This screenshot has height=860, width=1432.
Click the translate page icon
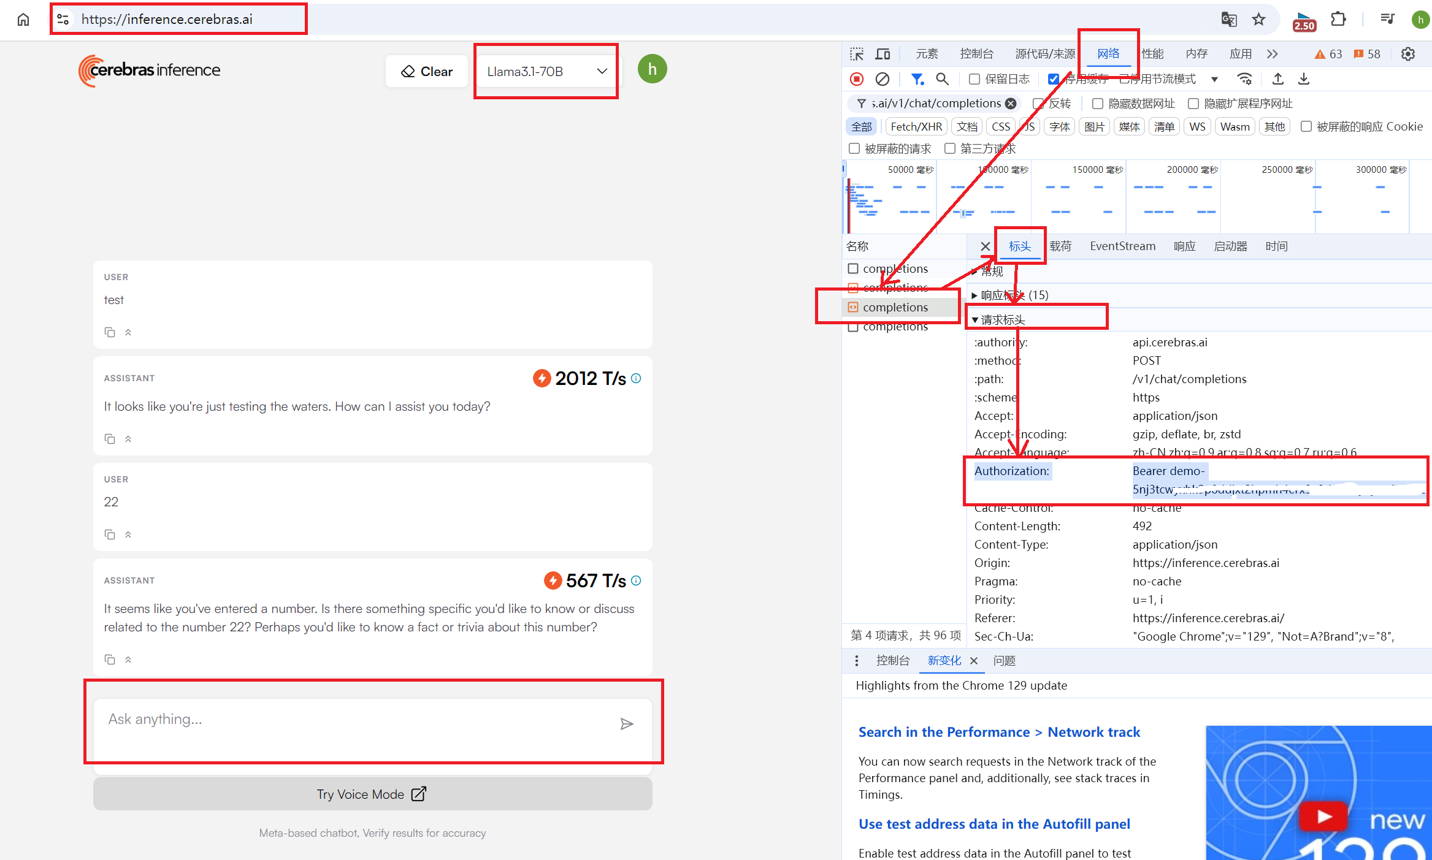tap(1229, 19)
